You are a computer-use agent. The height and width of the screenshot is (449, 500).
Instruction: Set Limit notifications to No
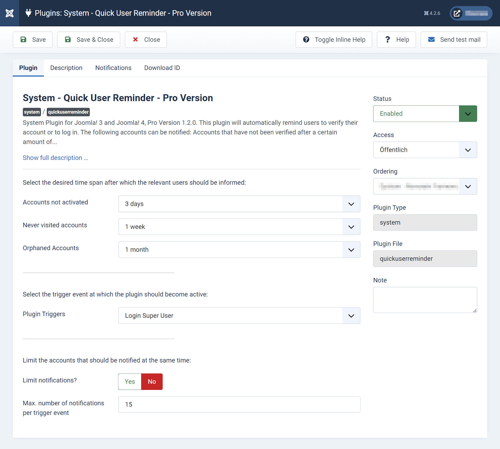[152, 381]
